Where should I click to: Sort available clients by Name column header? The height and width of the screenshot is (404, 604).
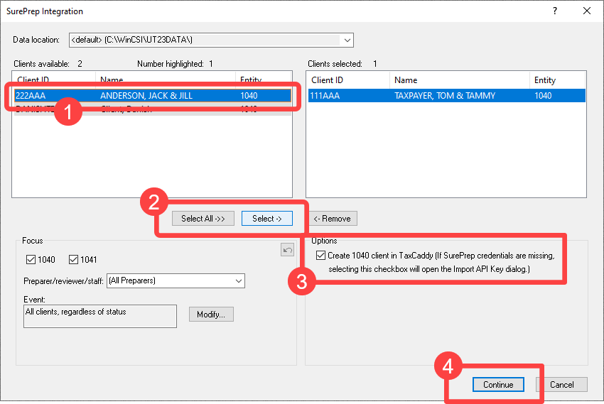(166, 80)
